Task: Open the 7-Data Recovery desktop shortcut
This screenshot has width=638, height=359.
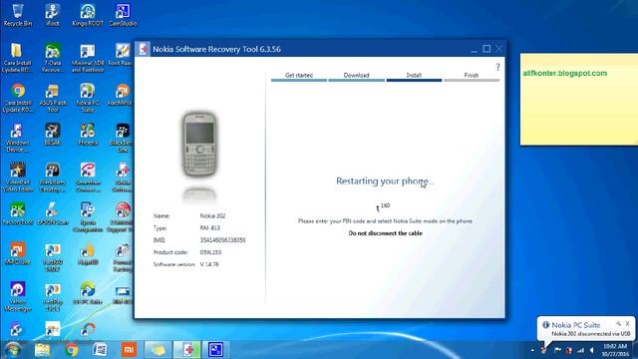Action: (53, 58)
